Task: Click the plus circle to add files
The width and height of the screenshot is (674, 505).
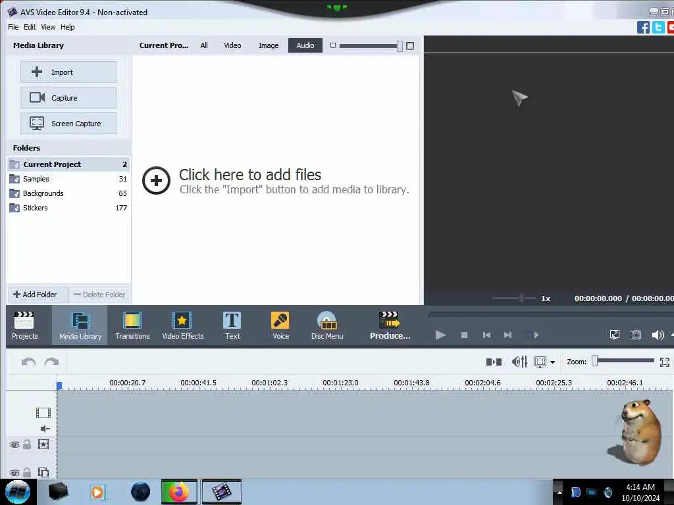Action: [x=156, y=180]
